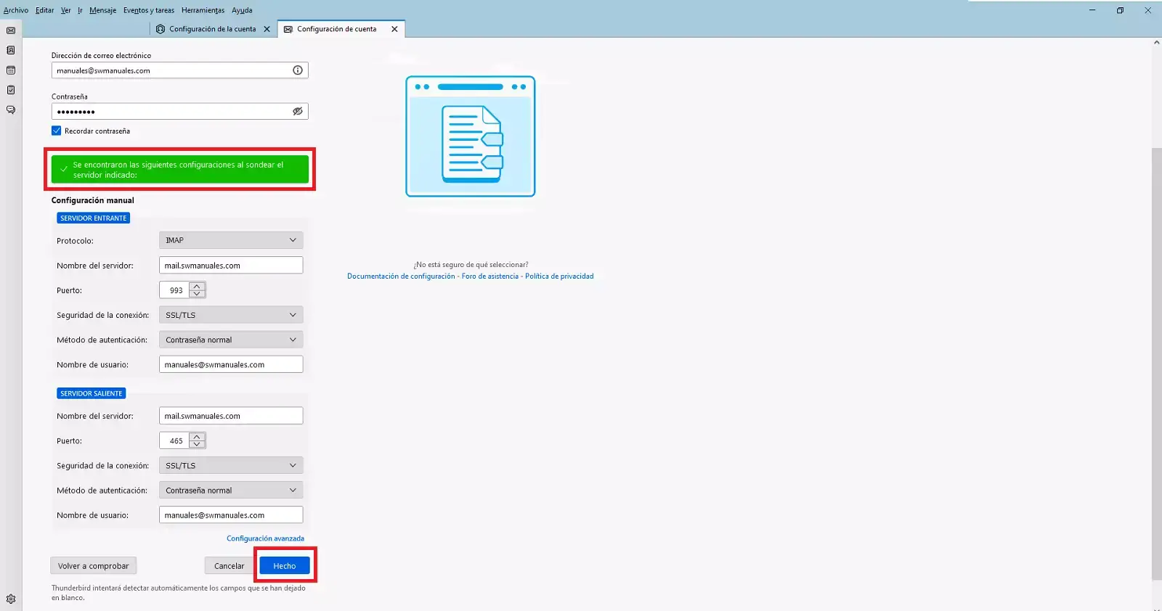Screen dimensions: 1162x611
Task: Open Documentación de configuración link
Action: [x=401, y=276]
